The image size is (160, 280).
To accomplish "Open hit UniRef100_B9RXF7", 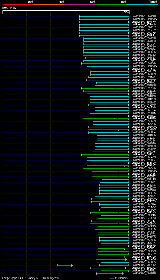I will tap(143, 27).
